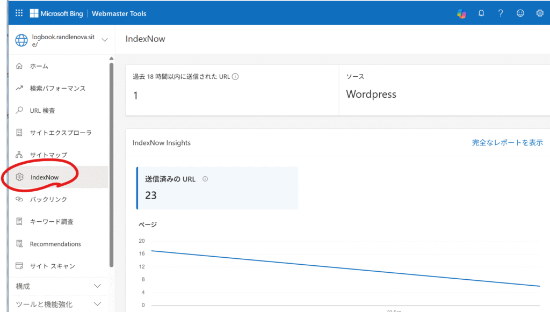This screenshot has width=550, height=312.
Task: Open Webmaster Tools title link
Action: [x=119, y=13]
